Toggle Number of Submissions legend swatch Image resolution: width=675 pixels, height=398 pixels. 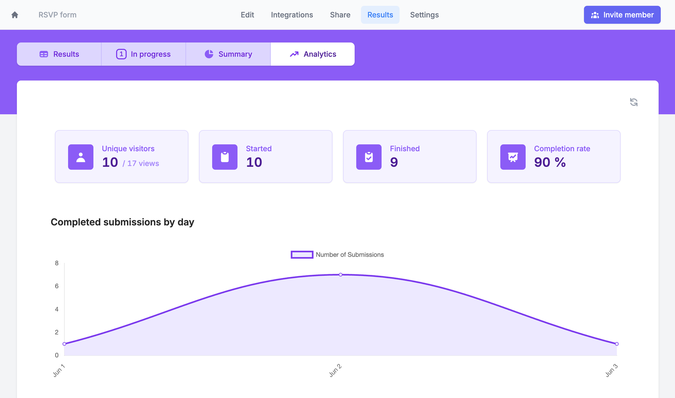302,255
